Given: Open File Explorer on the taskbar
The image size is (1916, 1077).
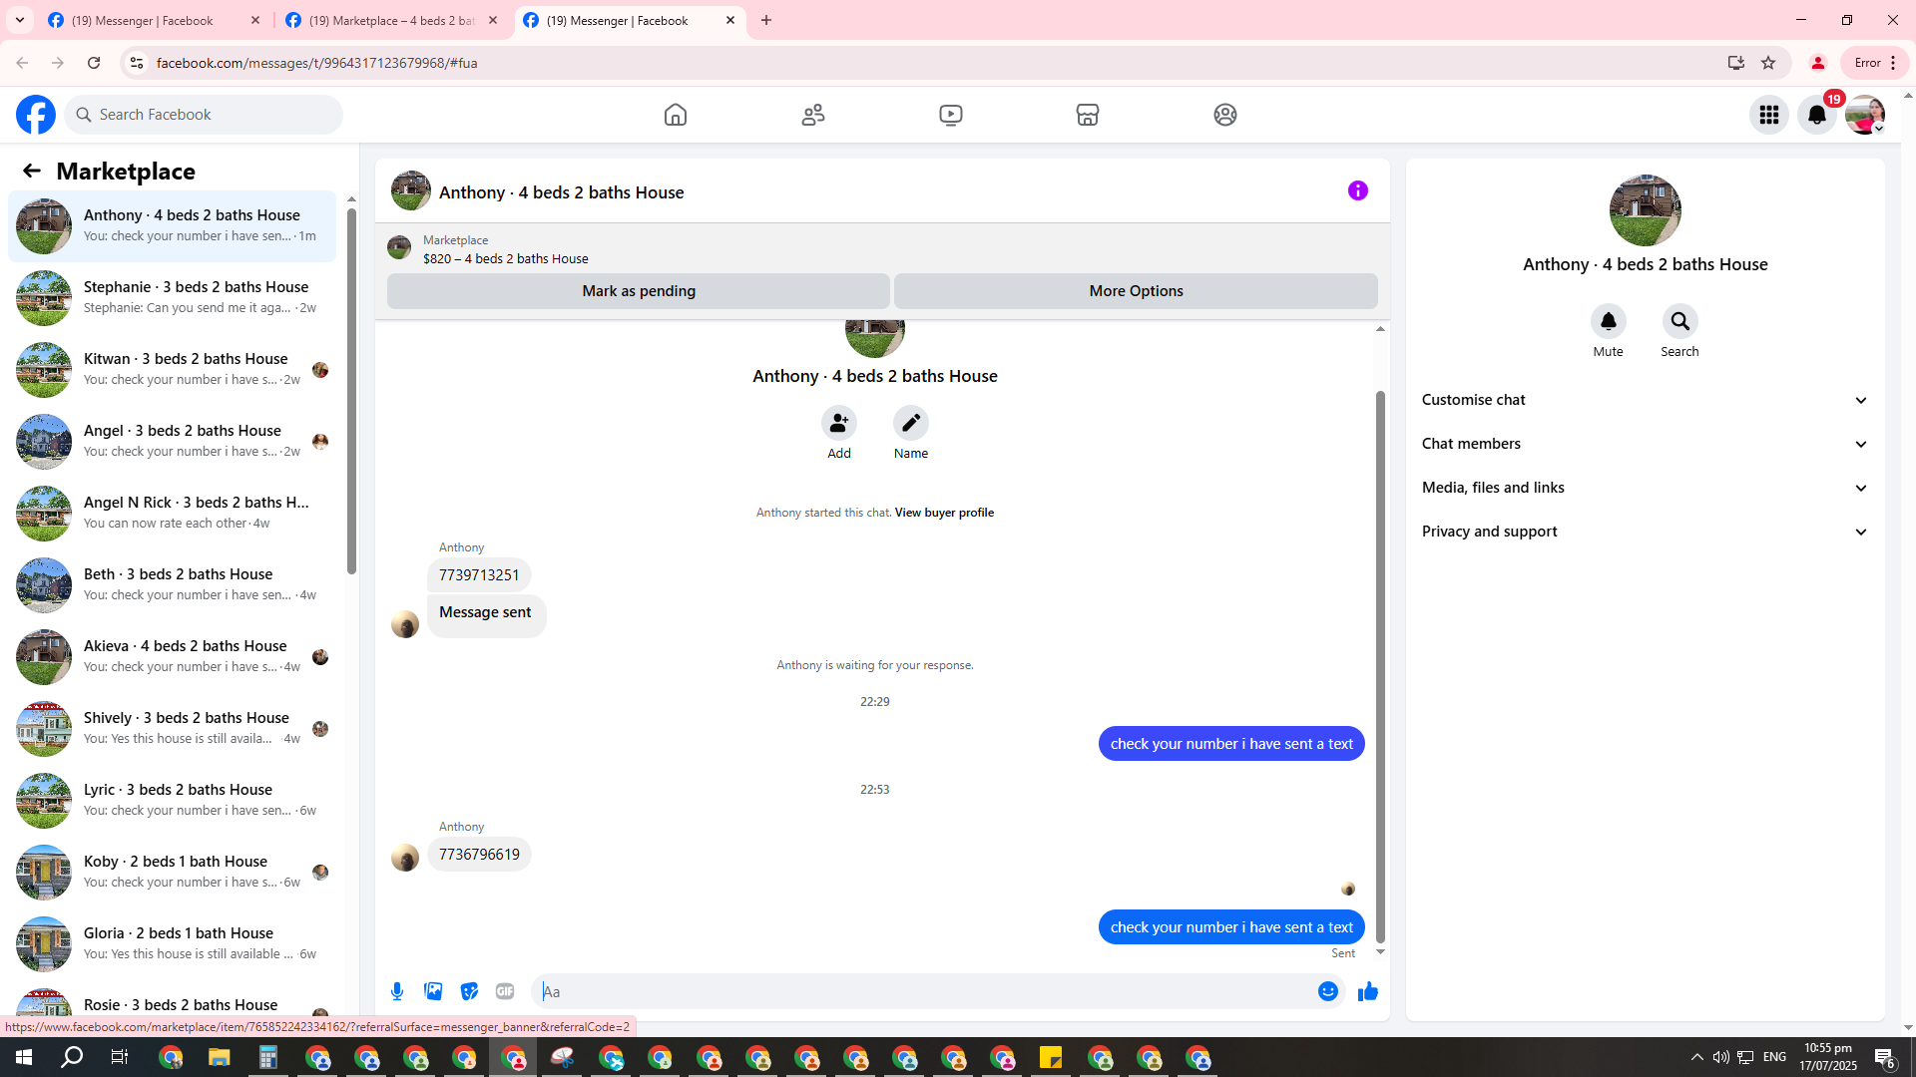Looking at the screenshot, I should click(x=219, y=1057).
